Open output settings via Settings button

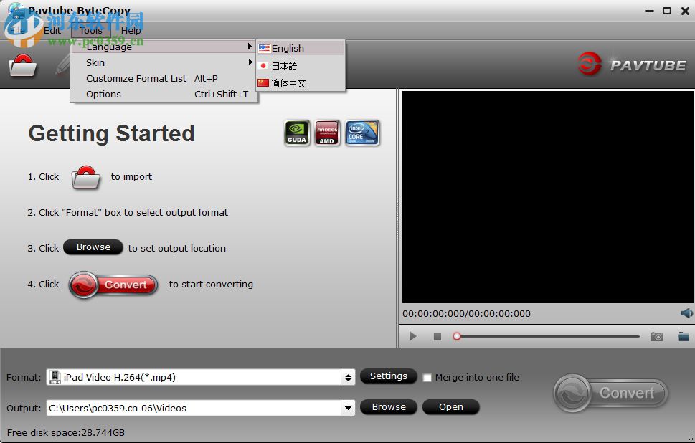click(388, 376)
